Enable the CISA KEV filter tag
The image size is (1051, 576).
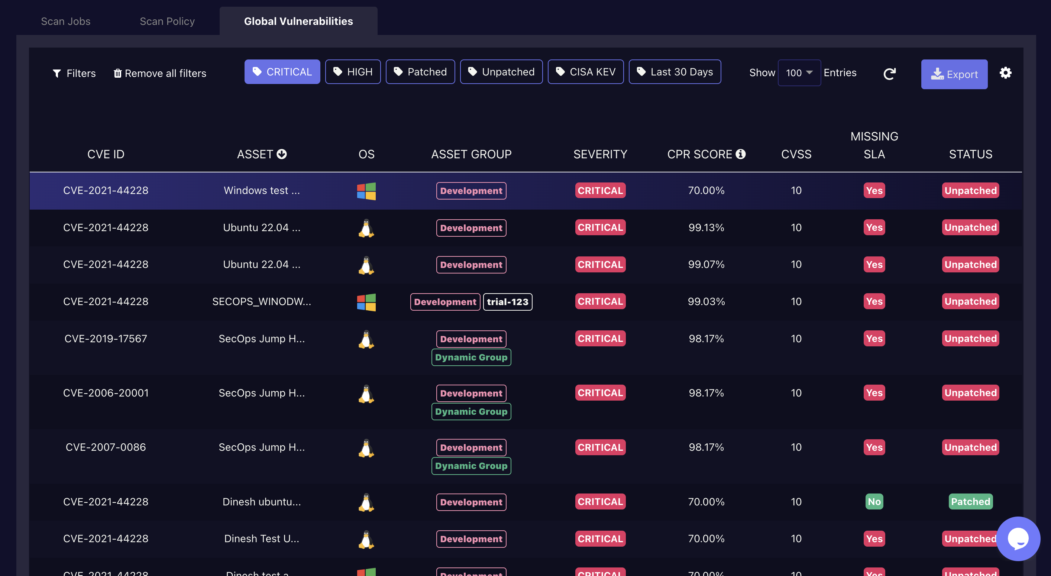(x=585, y=72)
